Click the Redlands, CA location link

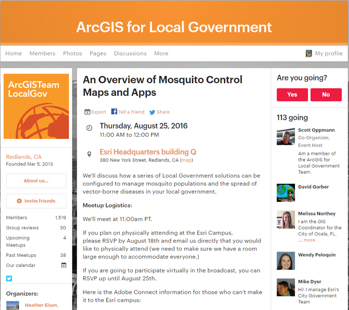[24, 157]
